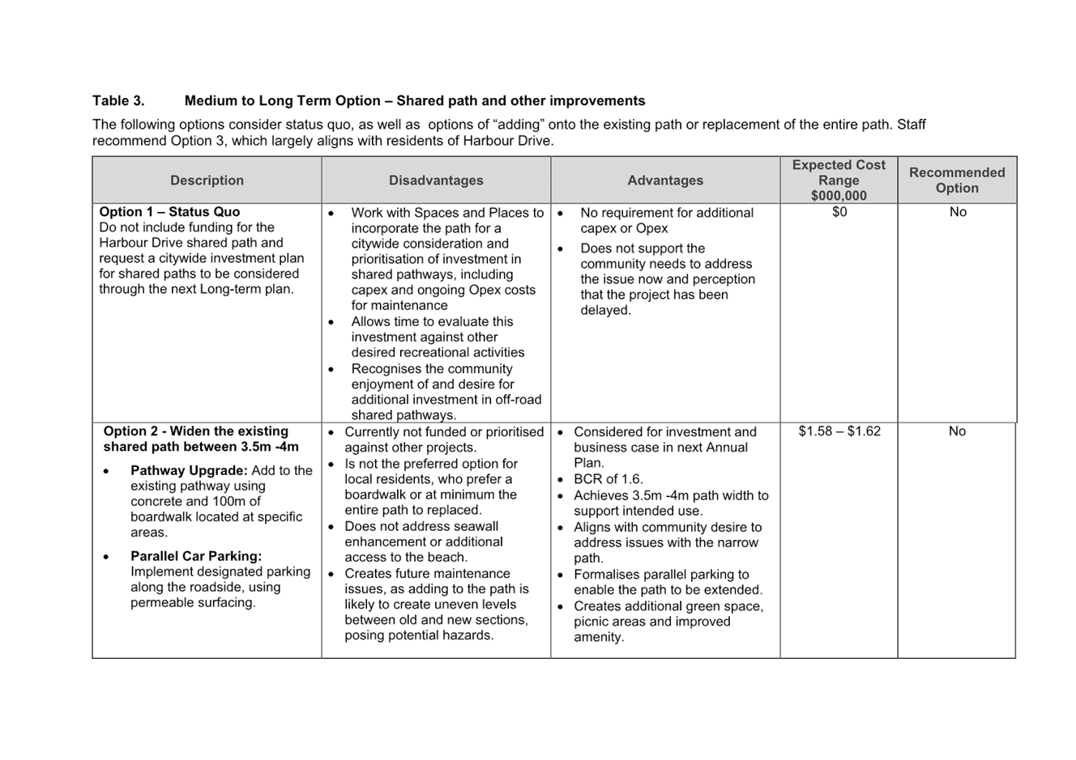Select the Option 1 – Status Quo heading
Screen dimensions: 1076x760
pyautogui.click(x=170, y=211)
